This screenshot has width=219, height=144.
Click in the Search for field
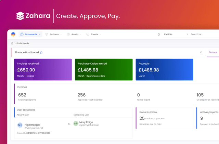tap(205, 34)
